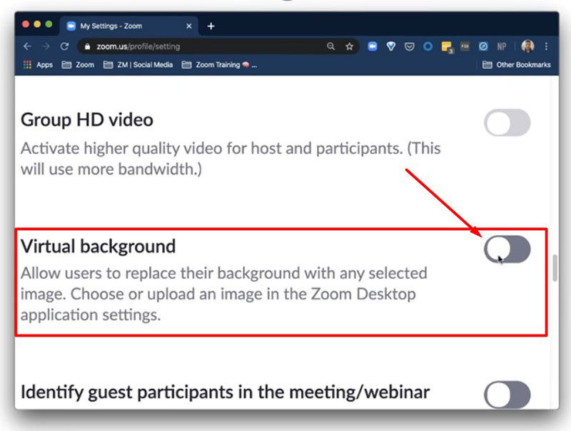Click the green fullscreen window button

[x=49, y=24]
